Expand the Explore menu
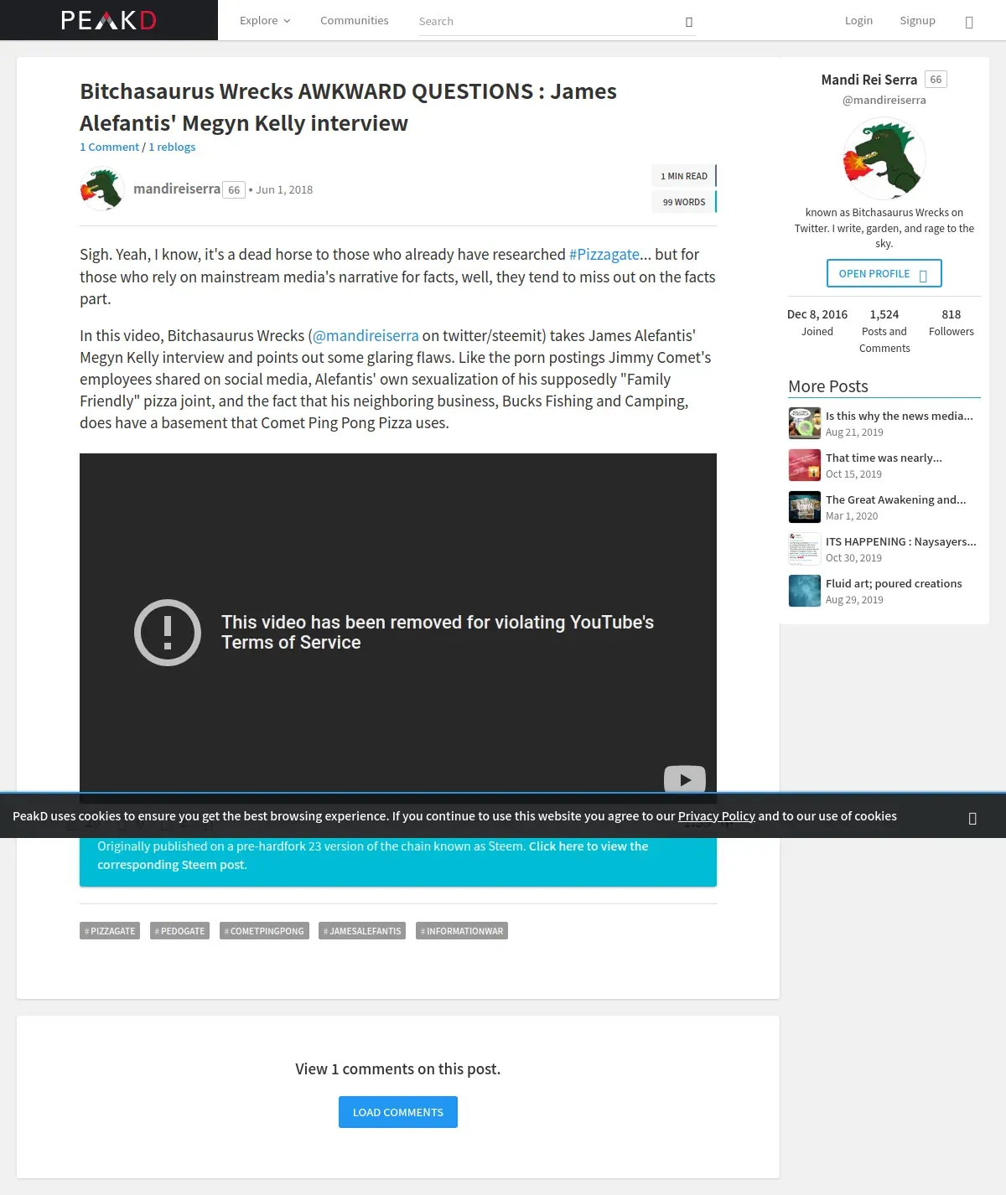The image size is (1006, 1195). (265, 20)
